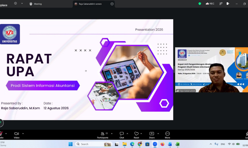Open Microsoft Excel from the taskbar

[177, 144]
